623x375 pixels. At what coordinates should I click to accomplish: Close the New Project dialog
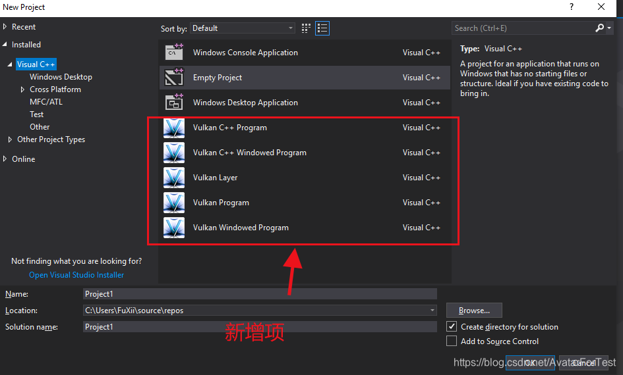601,7
